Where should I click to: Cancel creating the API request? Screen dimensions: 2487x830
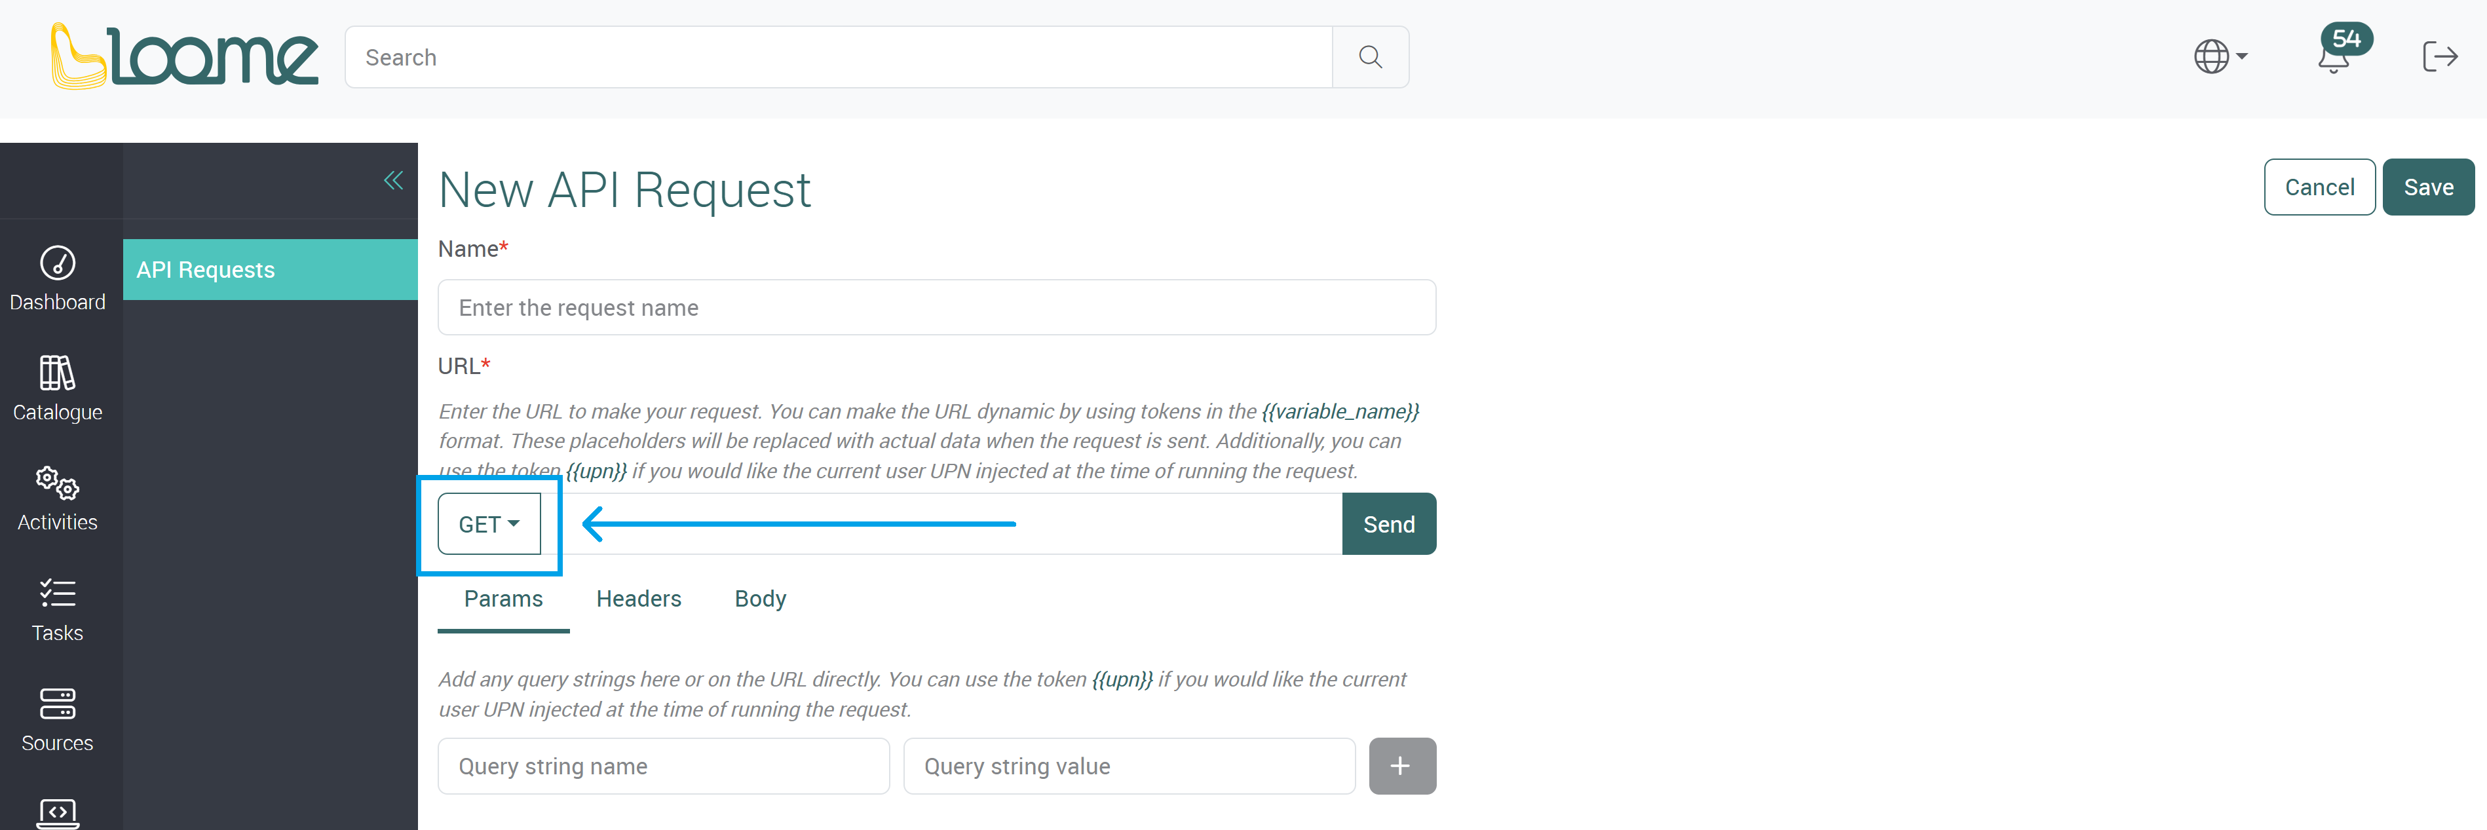tap(2319, 186)
